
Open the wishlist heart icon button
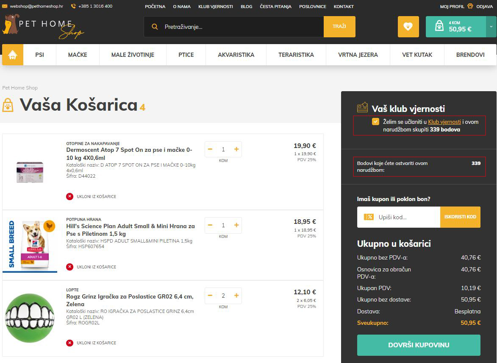pyautogui.click(x=408, y=27)
